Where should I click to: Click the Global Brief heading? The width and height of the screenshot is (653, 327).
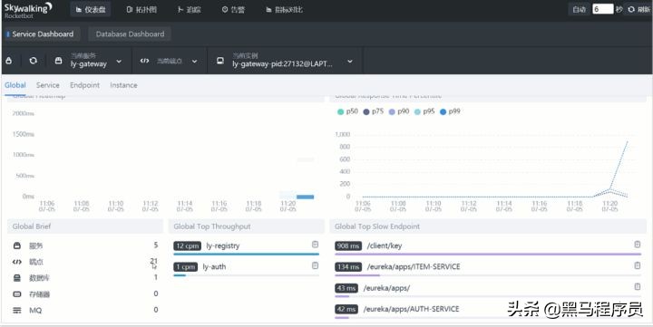coord(32,226)
